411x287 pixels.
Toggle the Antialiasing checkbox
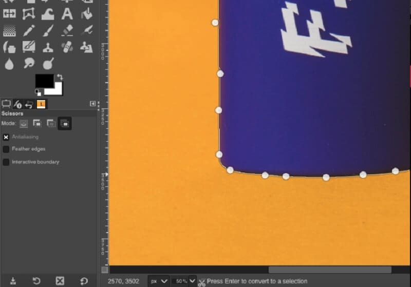(x=6, y=137)
